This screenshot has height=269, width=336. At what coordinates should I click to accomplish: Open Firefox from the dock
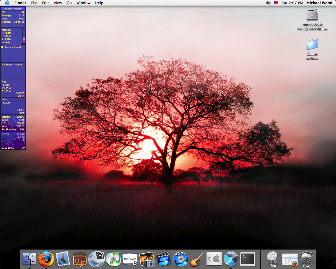(46, 259)
